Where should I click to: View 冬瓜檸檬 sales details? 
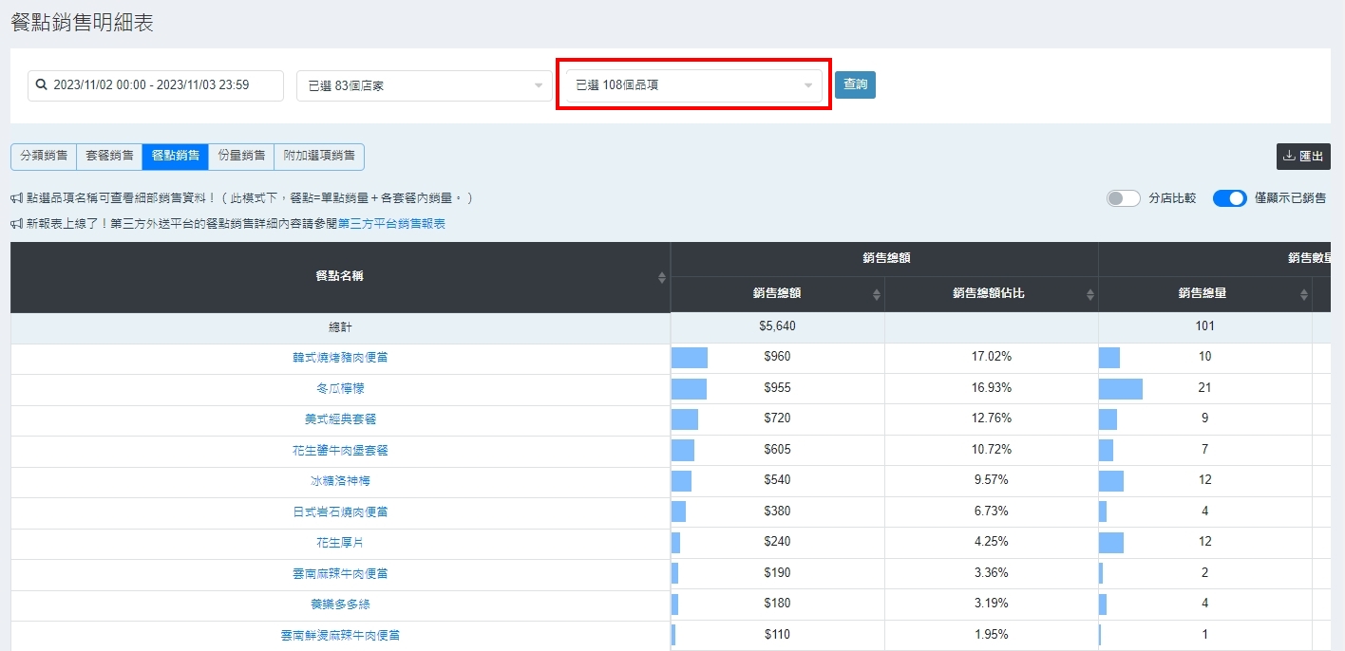coord(340,388)
